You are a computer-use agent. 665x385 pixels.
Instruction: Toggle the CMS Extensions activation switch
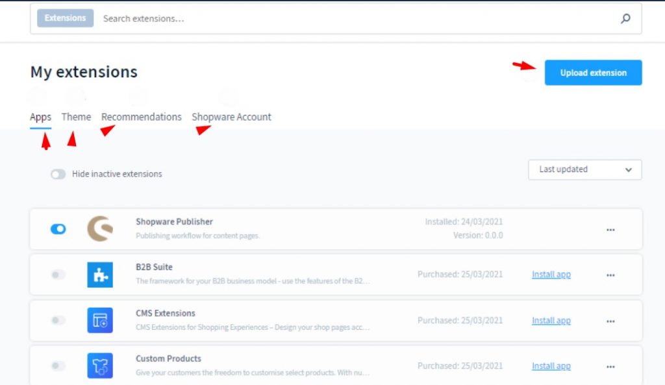point(58,320)
